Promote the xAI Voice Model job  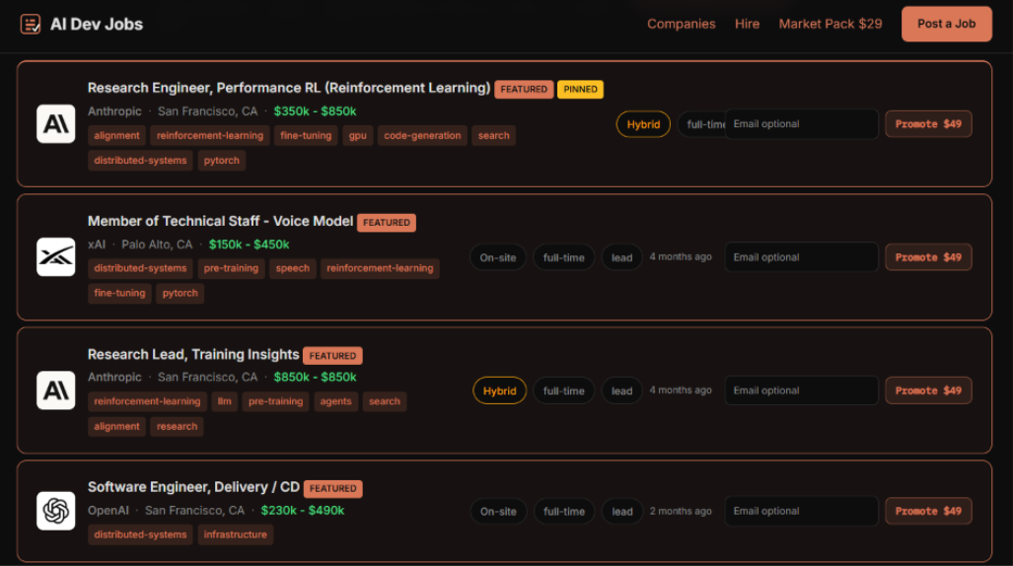[928, 257]
